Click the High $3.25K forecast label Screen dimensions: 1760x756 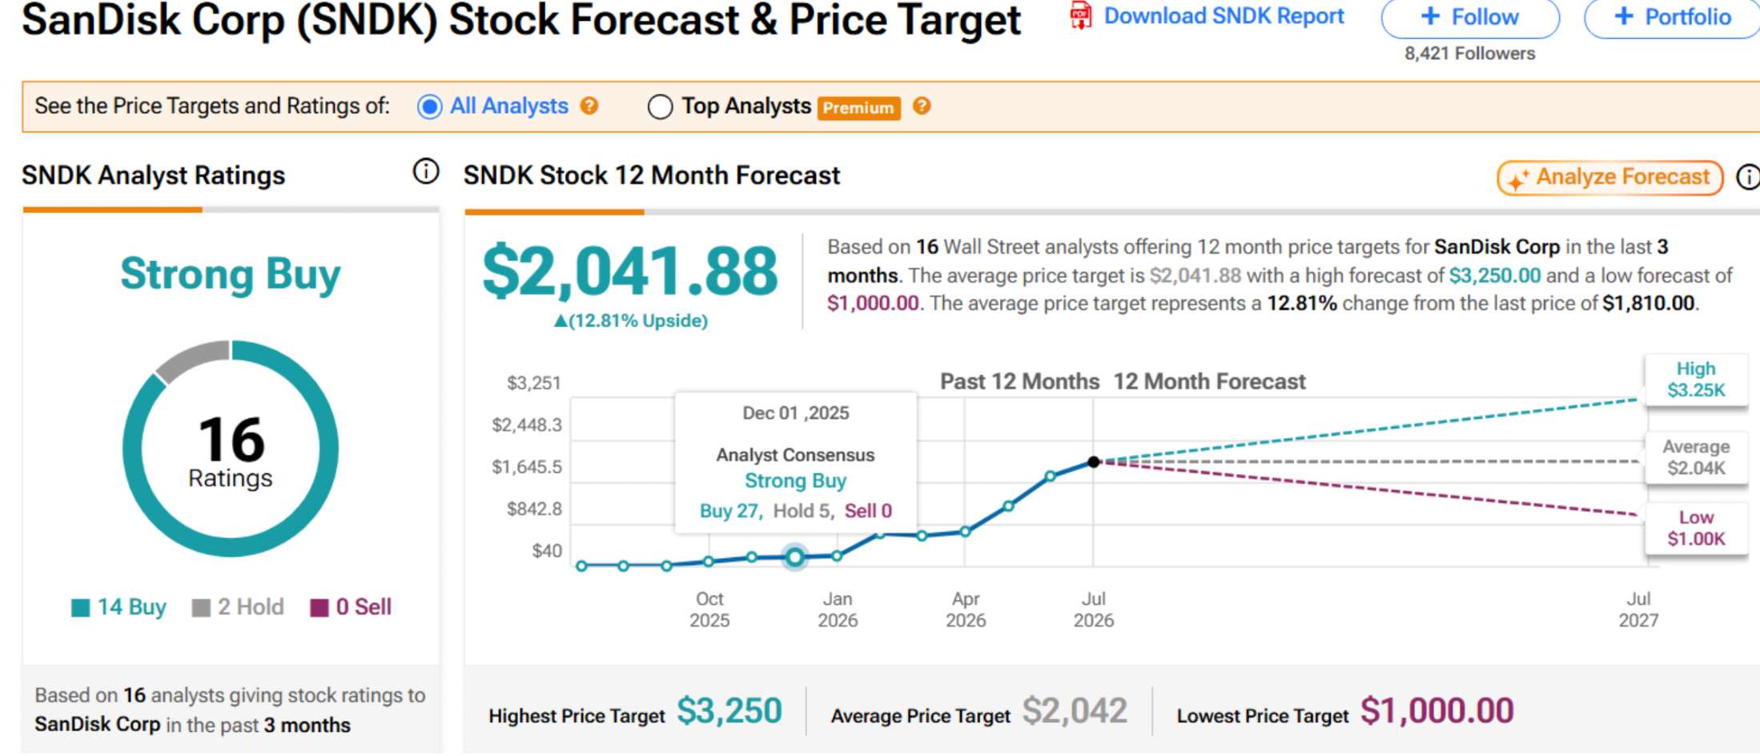tap(1696, 380)
